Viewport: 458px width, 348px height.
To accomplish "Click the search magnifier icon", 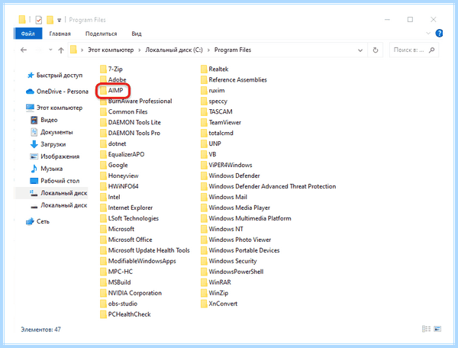I will coord(432,50).
